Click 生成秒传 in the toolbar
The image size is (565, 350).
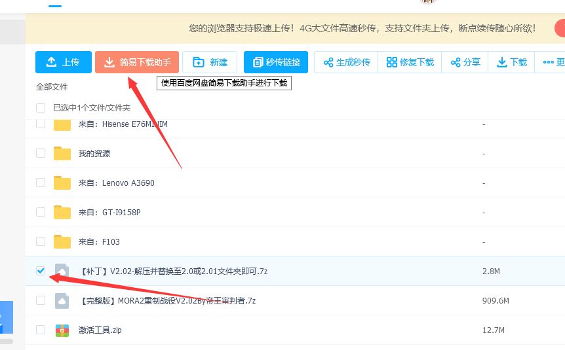pos(346,62)
